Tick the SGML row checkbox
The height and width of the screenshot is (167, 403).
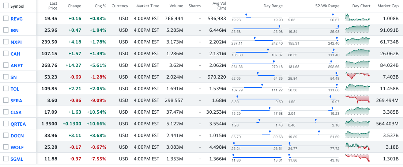point(5,159)
